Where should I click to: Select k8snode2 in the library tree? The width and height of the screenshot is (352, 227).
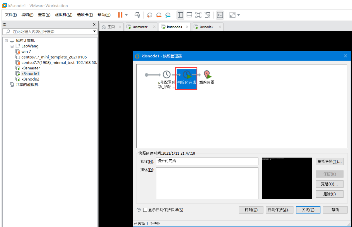(30, 79)
